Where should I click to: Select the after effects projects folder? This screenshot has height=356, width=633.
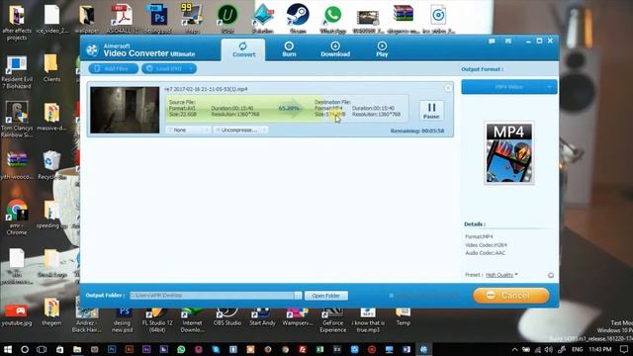point(17,22)
